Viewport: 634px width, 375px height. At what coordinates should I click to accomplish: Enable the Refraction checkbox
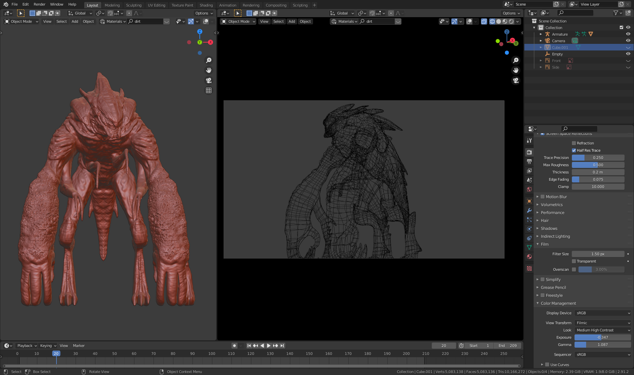[574, 143]
